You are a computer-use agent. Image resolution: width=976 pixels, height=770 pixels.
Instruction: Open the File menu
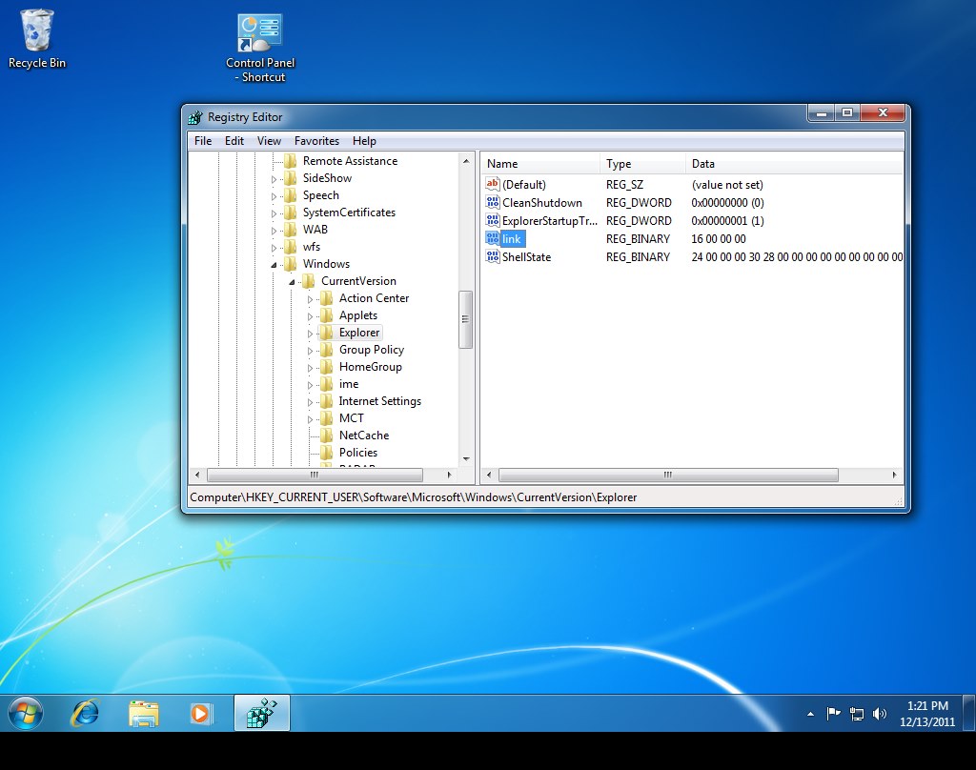[203, 141]
